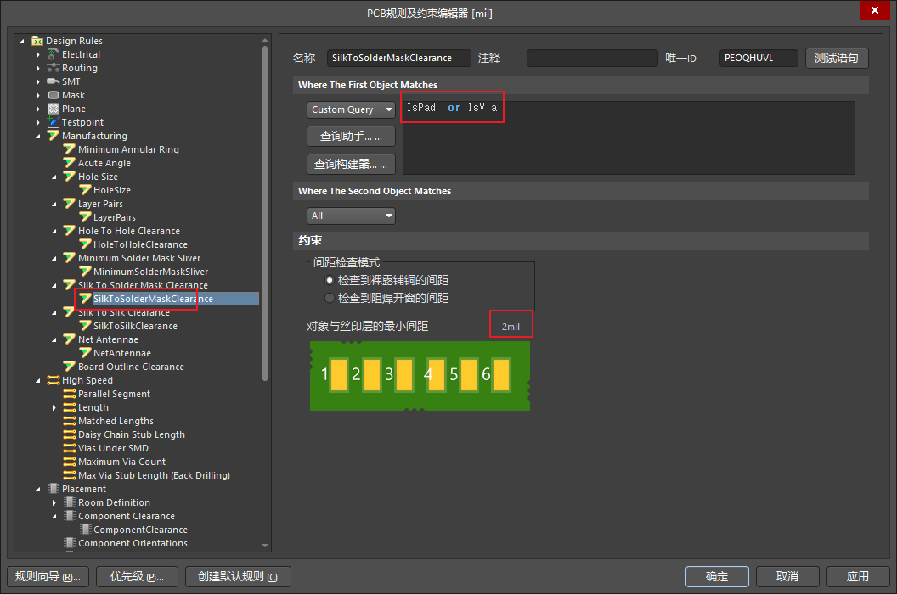Click the 2mil minimum clearance value
Image resolution: width=897 pixels, height=594 pixels.
tap(511, 327)
